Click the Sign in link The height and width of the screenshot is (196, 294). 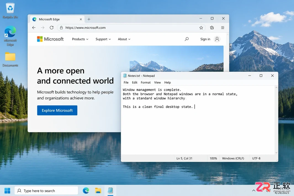point(205,39)
